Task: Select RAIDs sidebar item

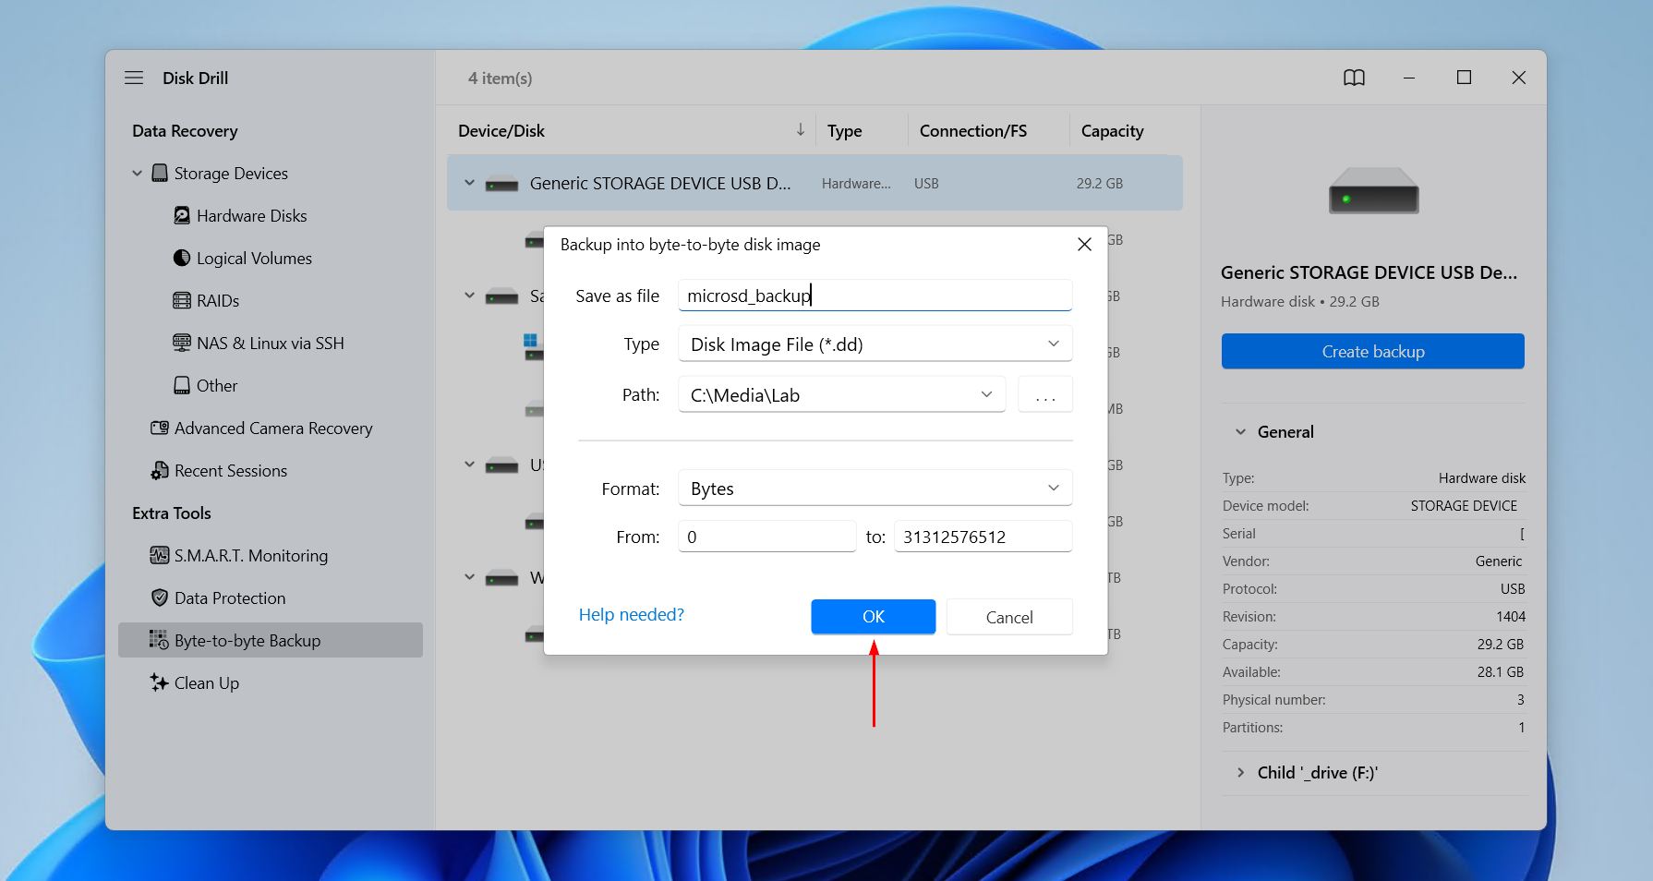Action: pyautogui.click(x=218, y=301)
